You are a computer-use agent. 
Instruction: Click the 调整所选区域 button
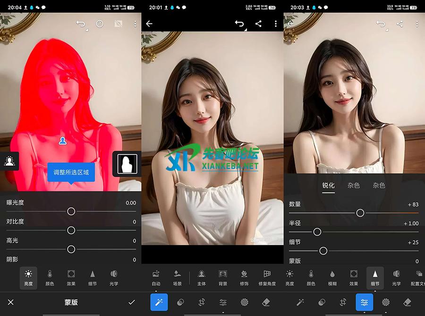pos(71,172)
